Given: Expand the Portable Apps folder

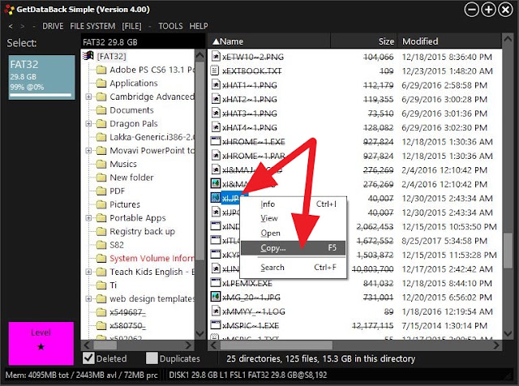Looking at the screenshot, I should tap(88, 218).
